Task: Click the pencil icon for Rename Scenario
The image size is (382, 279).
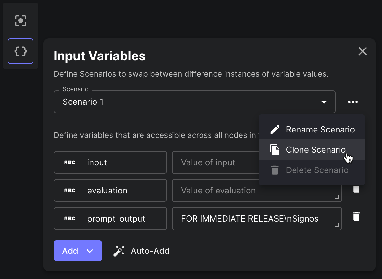Action: tap(274, 129)
